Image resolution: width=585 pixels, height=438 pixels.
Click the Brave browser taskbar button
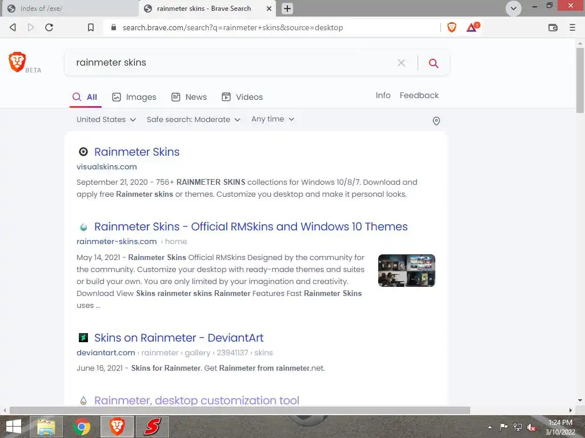[117, 427]
